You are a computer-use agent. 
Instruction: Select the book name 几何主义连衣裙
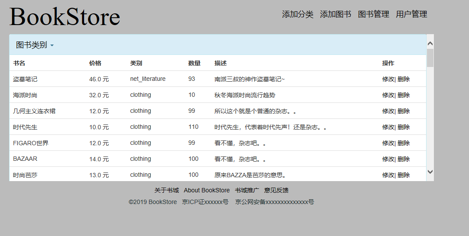tap(34, 111)
